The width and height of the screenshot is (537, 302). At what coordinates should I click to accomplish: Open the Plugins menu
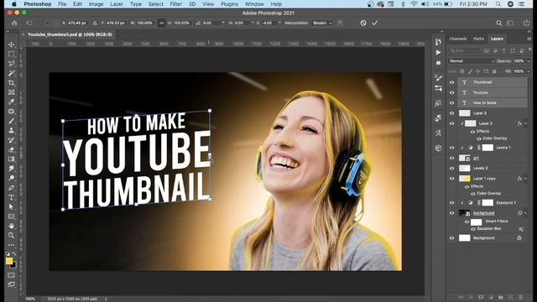(x=229, y=4)
